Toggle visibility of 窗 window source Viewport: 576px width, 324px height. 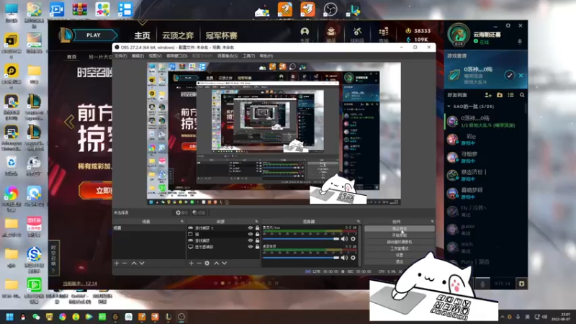click(250, 234)
